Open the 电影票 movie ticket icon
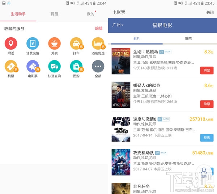The height and width of the screenshot is (194, 217). (33, 66)
